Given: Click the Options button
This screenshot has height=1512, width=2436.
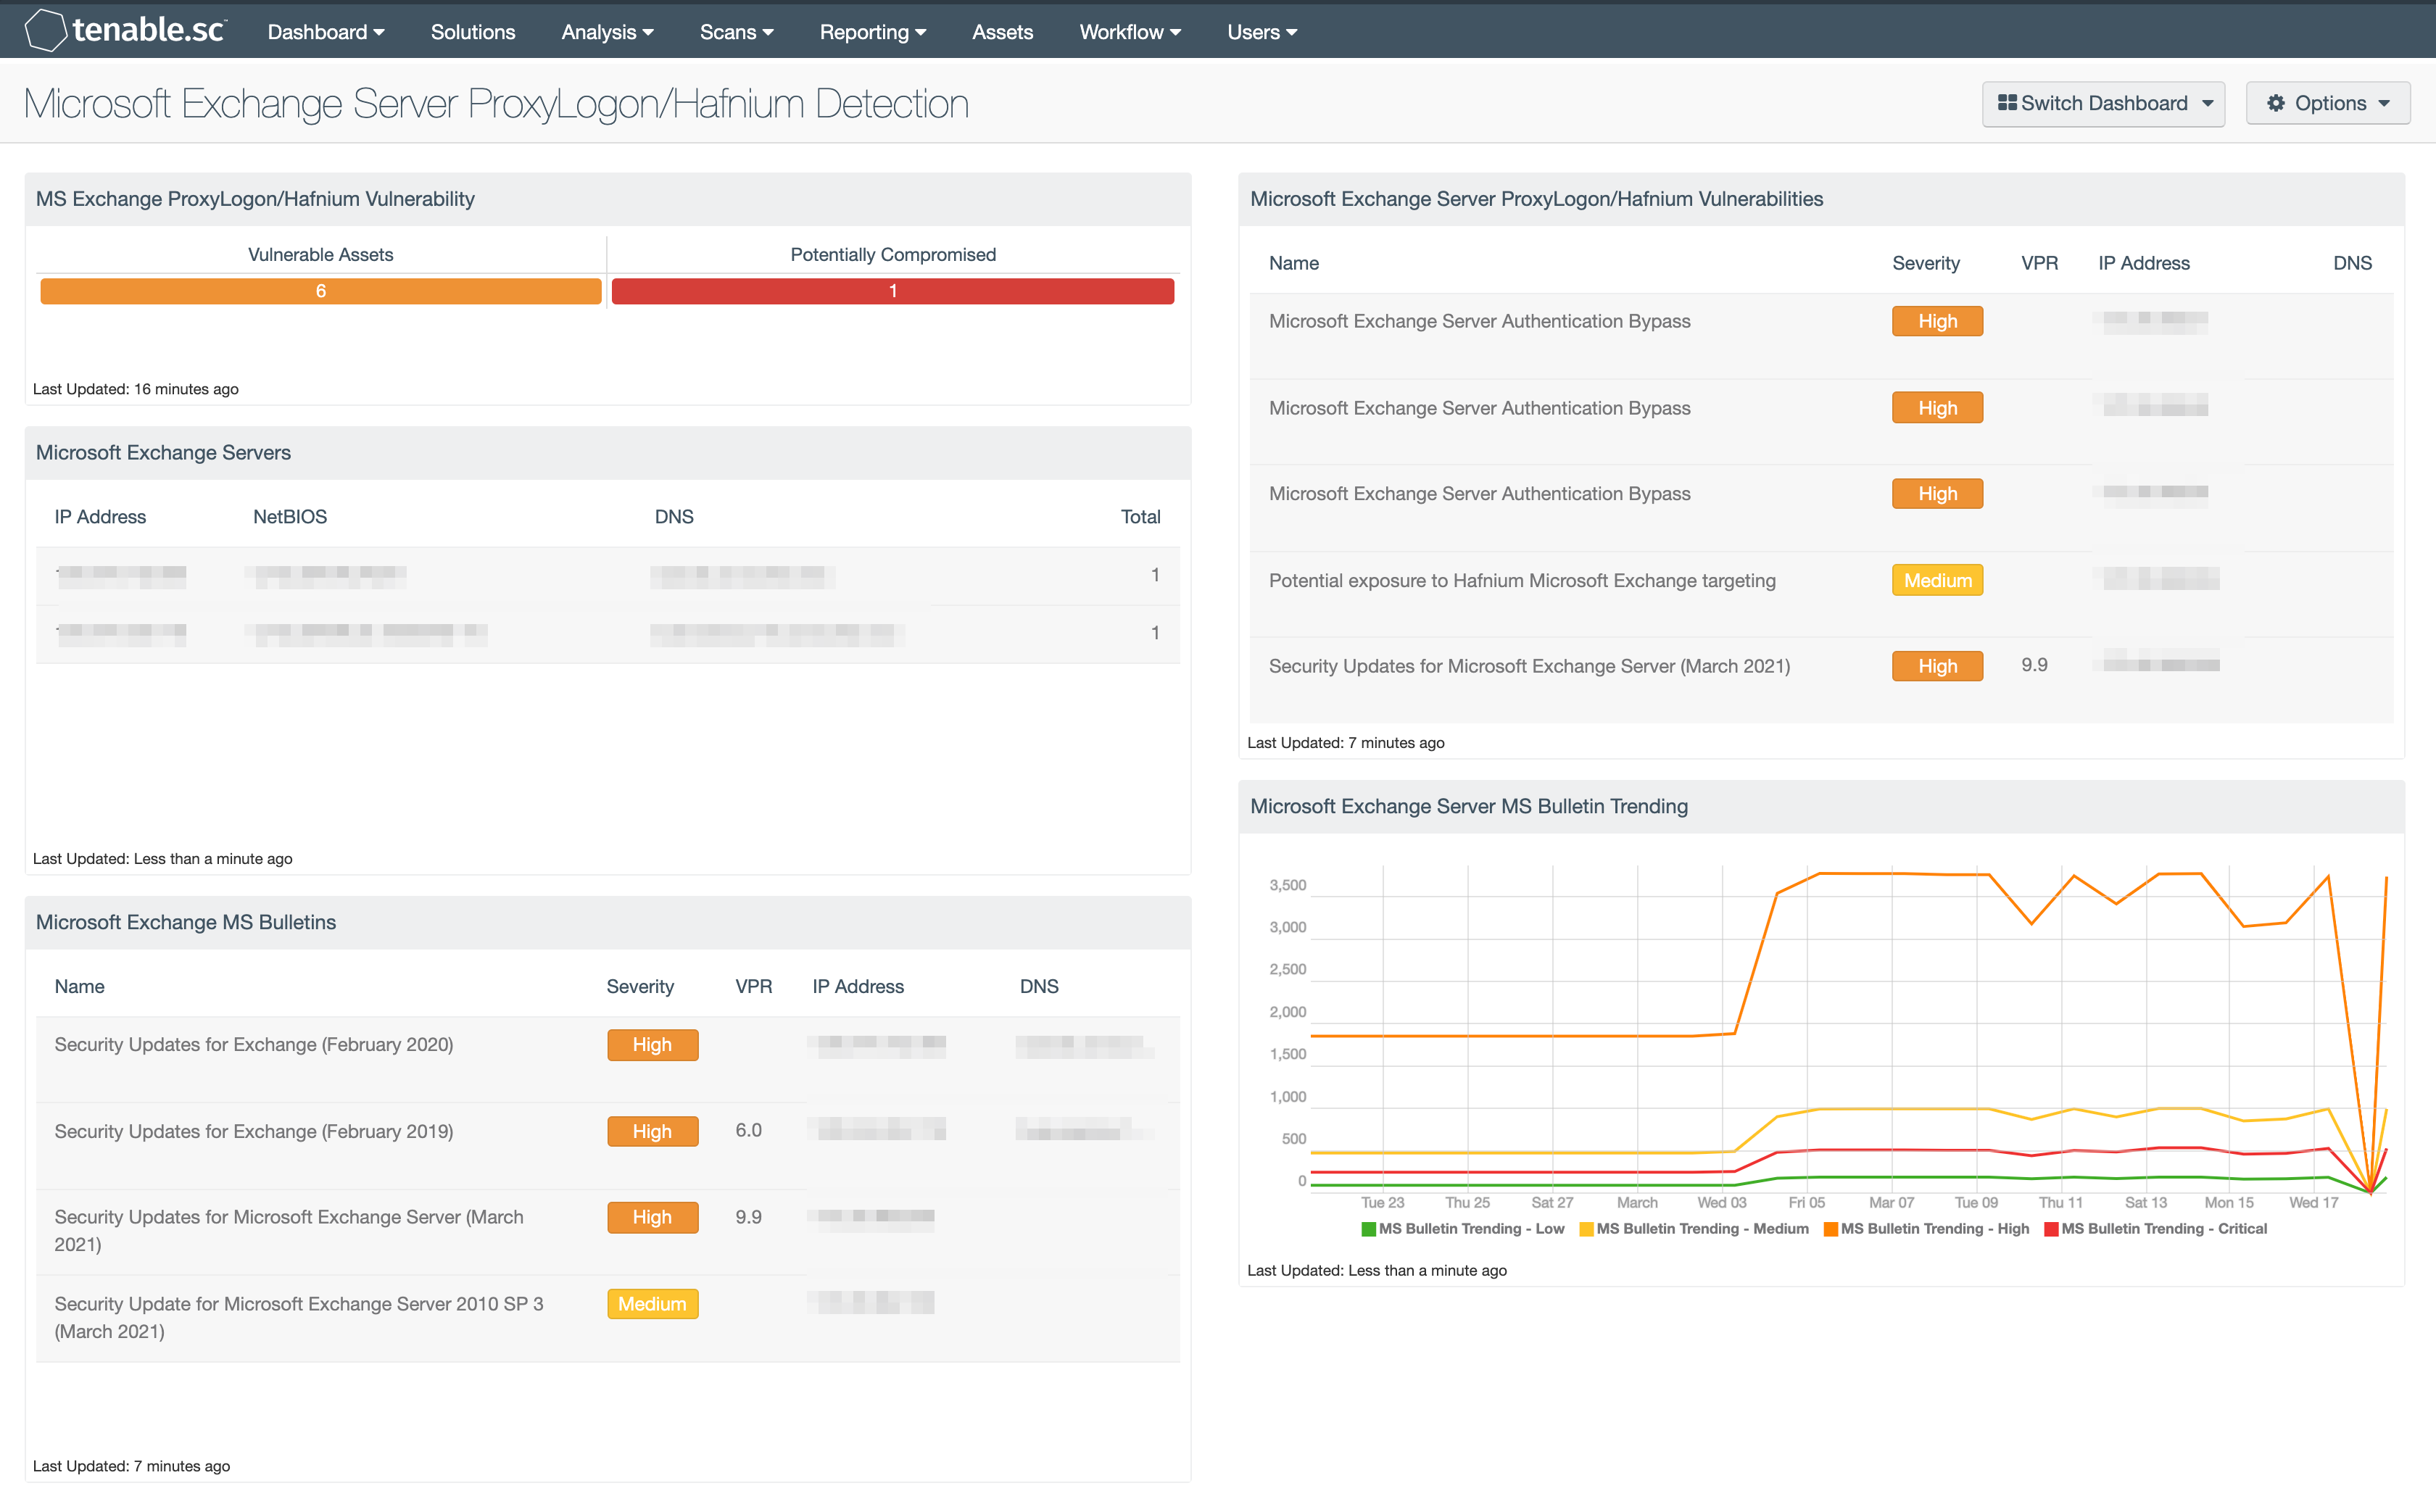Looking at the screenshot, I should coord(2328,103).
